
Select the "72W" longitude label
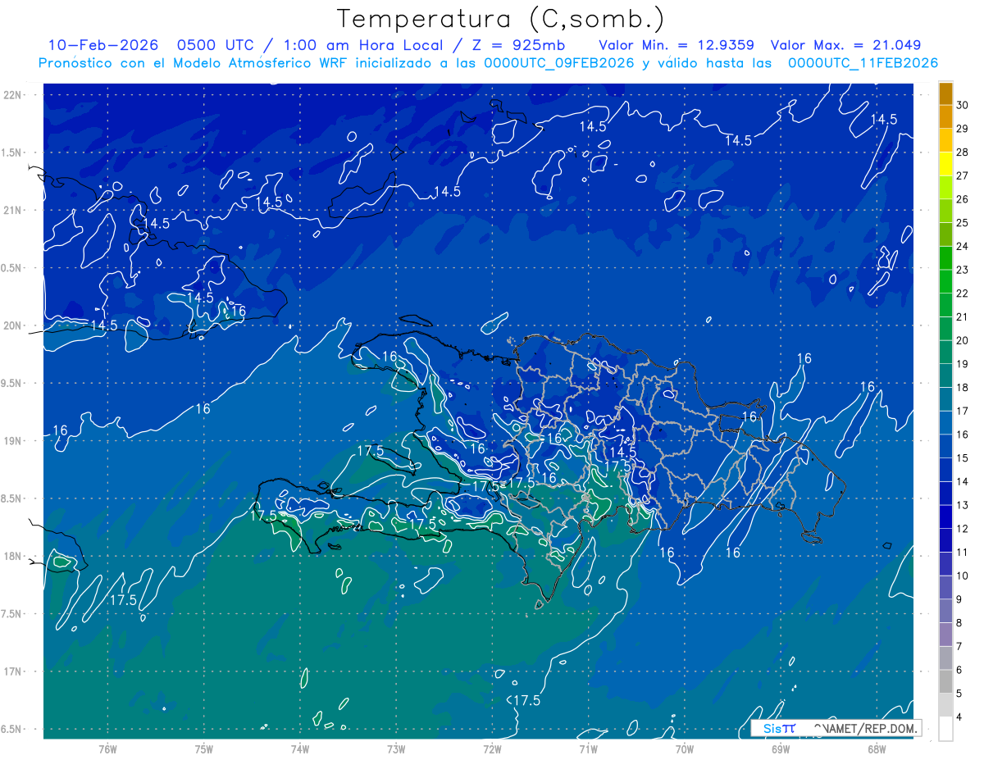coord(492,749)
